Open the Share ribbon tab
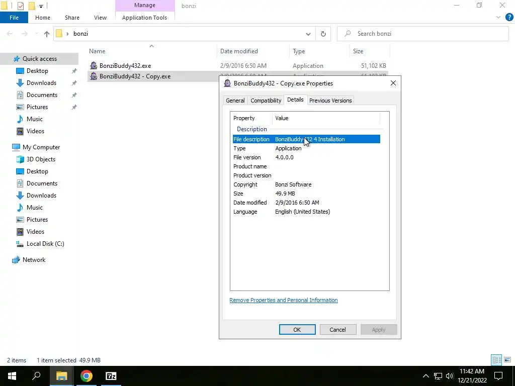Image resolution: width=515 pixels, height=386 pixels. (72, 18)
